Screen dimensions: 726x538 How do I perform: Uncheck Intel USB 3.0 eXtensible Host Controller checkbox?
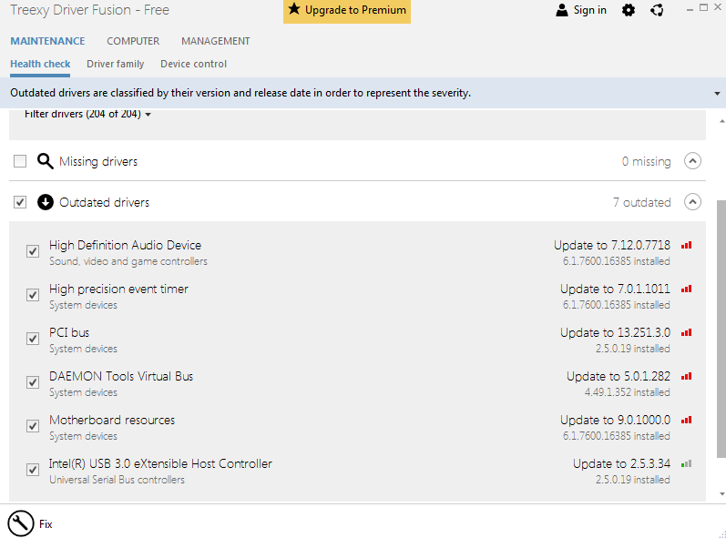[33, 470]
